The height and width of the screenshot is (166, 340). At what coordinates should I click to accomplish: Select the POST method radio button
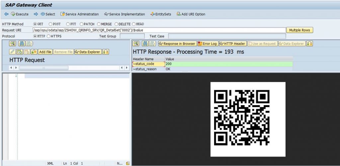(x=50, y=24)
